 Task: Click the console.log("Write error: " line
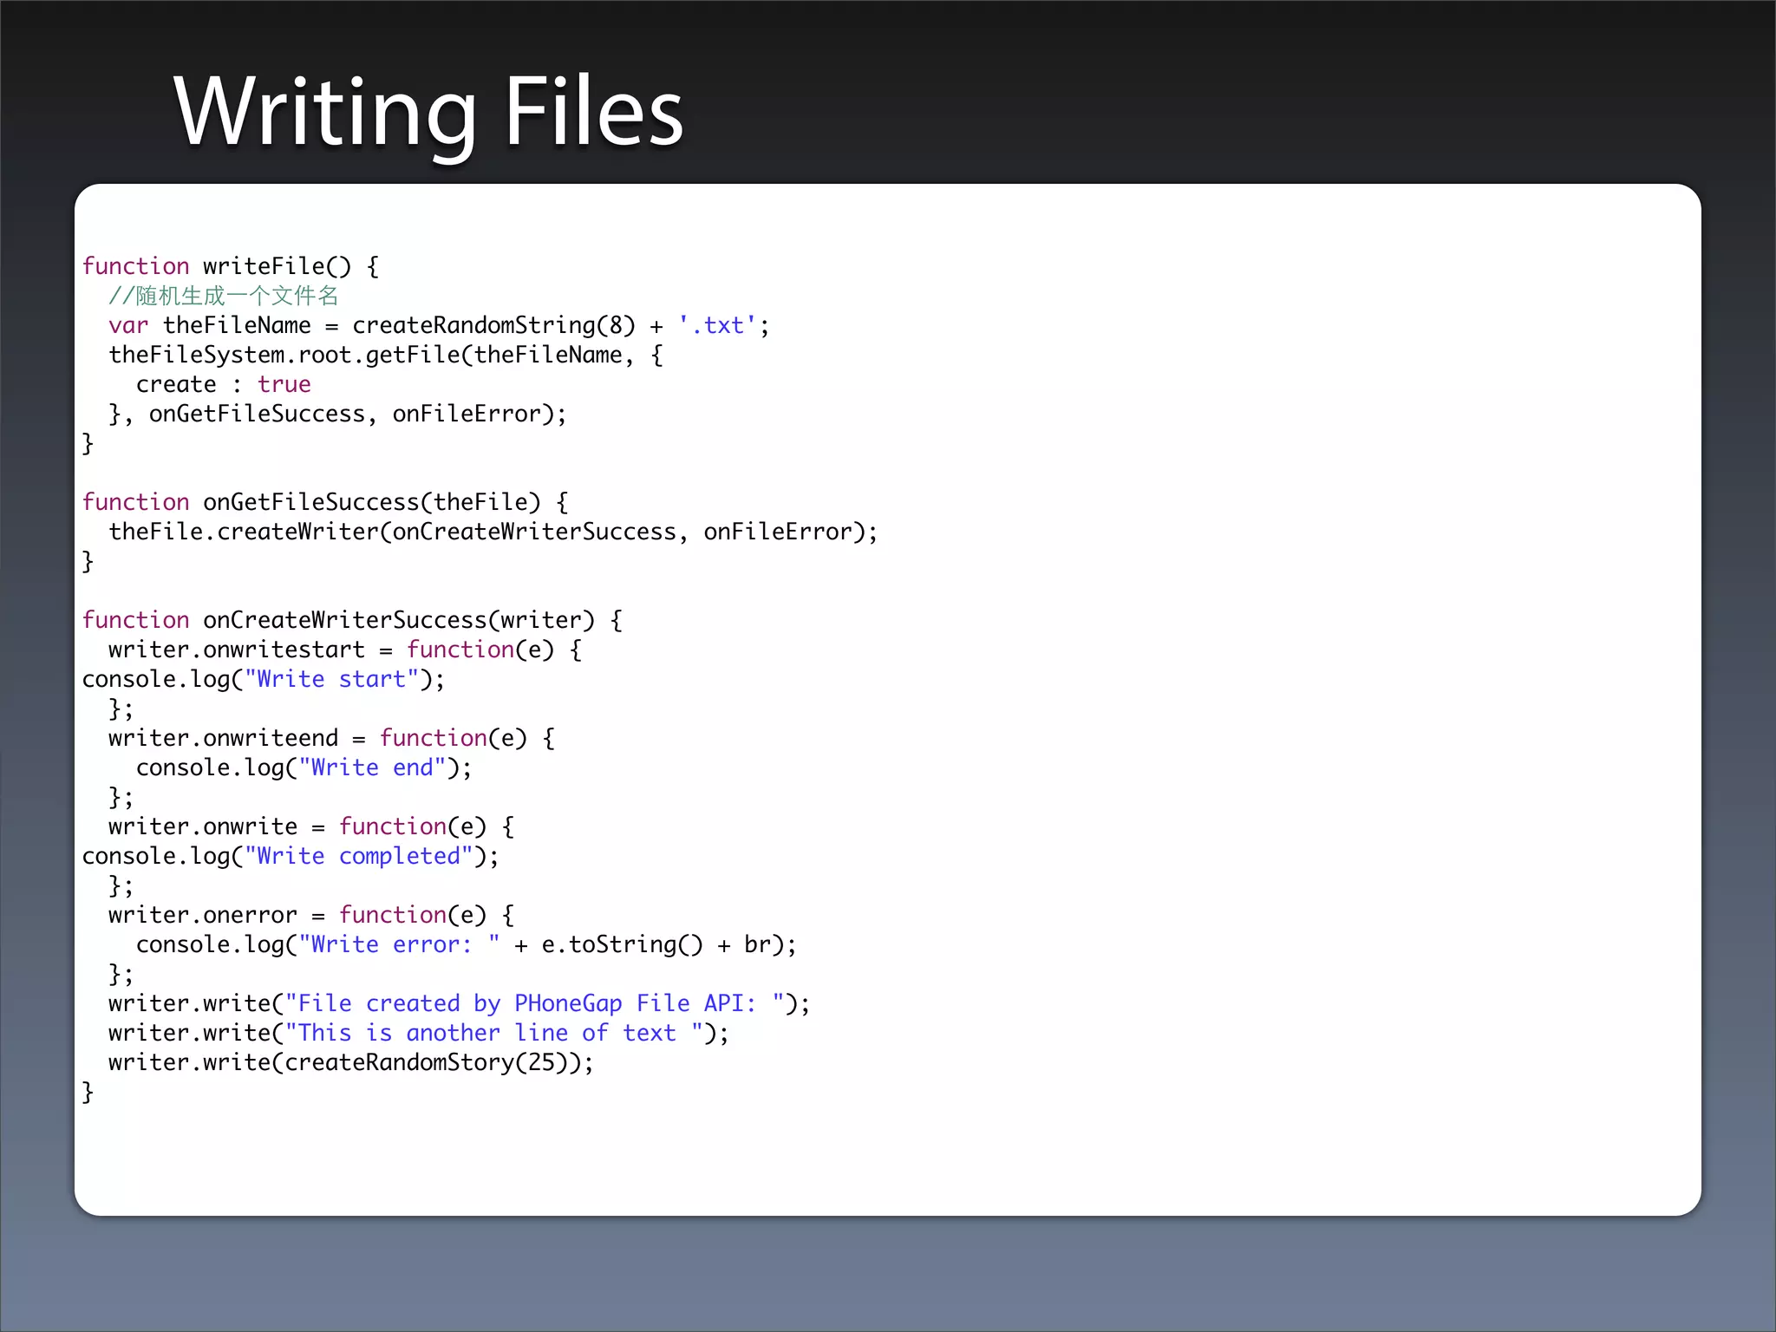pos(466,944)
